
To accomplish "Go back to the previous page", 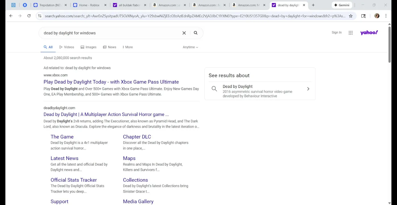I will [11, 16].
